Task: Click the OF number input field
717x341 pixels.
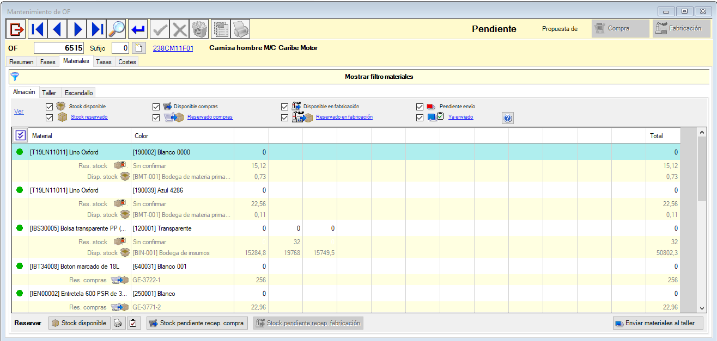Action: click(x=60, y=48)
